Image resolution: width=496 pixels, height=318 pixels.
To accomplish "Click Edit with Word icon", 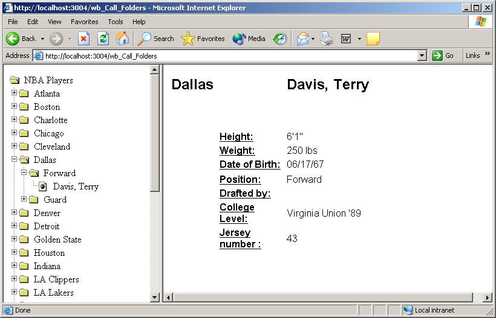I will pos(346,39).
